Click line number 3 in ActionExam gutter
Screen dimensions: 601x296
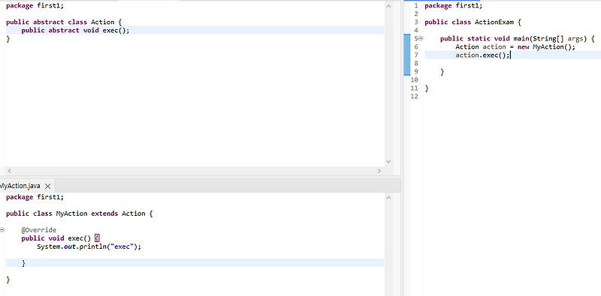click(x=416, y=22)
